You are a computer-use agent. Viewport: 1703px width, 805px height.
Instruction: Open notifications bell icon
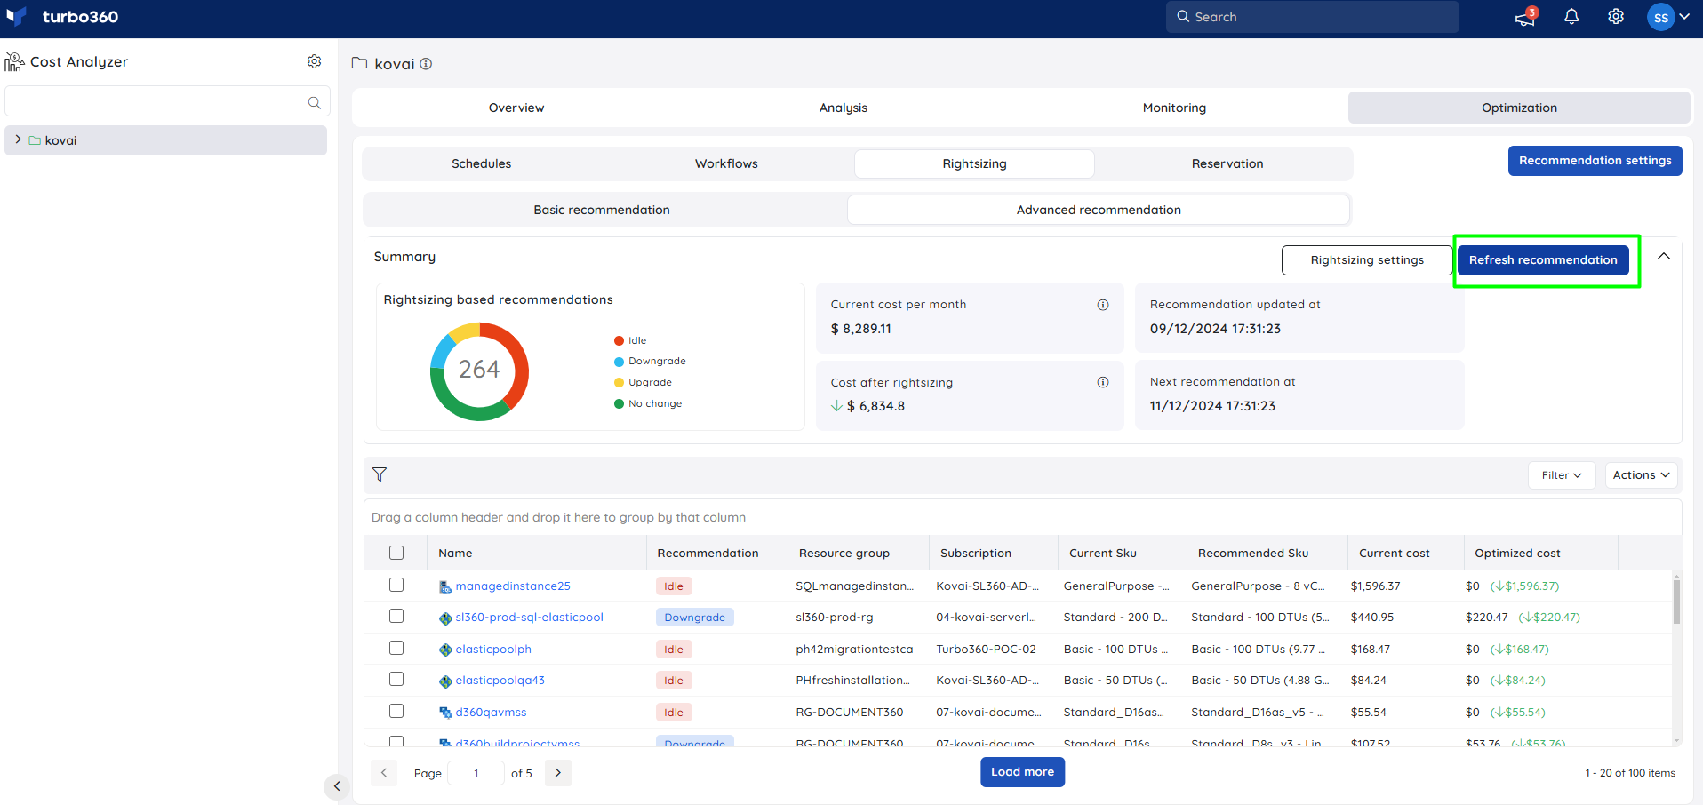[x=1571, y=17]
